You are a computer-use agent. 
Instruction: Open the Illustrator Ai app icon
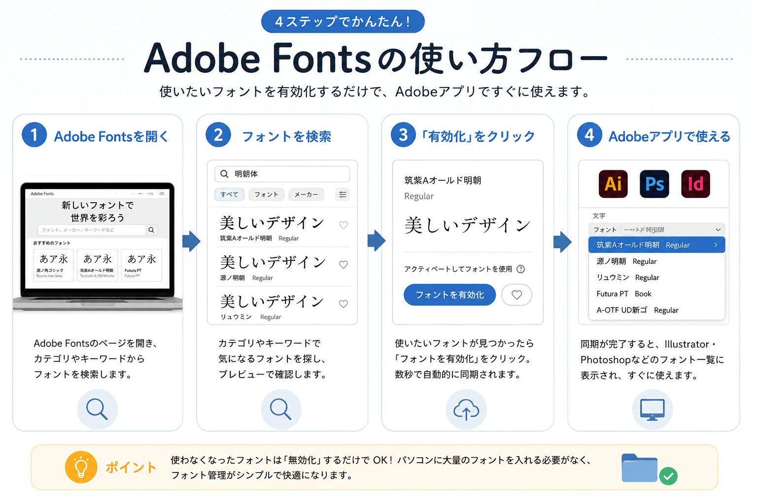[613, 184]
